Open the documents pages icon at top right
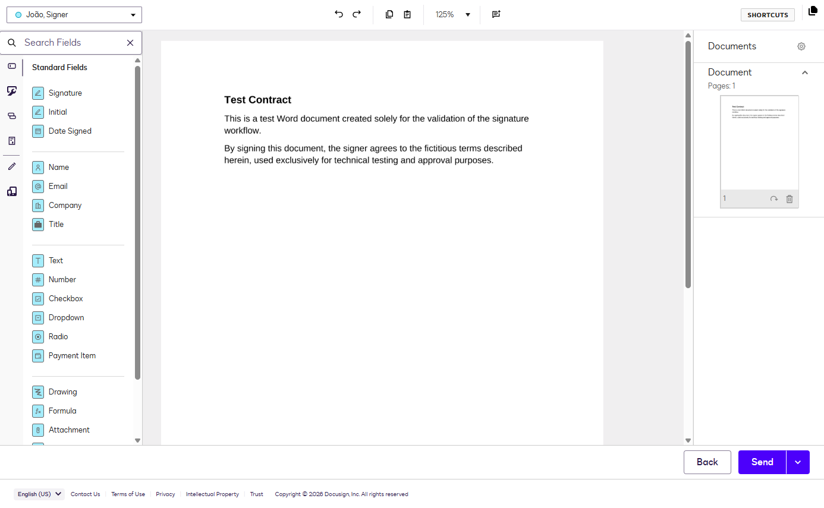The image size is (824, 508). (813, 11)
